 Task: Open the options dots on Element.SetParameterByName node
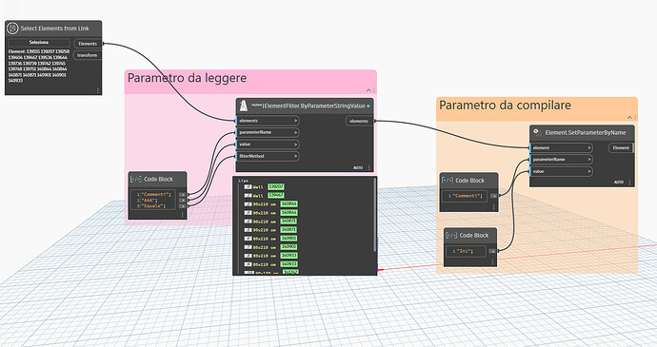pyautogui.click(x=629, y=183)
